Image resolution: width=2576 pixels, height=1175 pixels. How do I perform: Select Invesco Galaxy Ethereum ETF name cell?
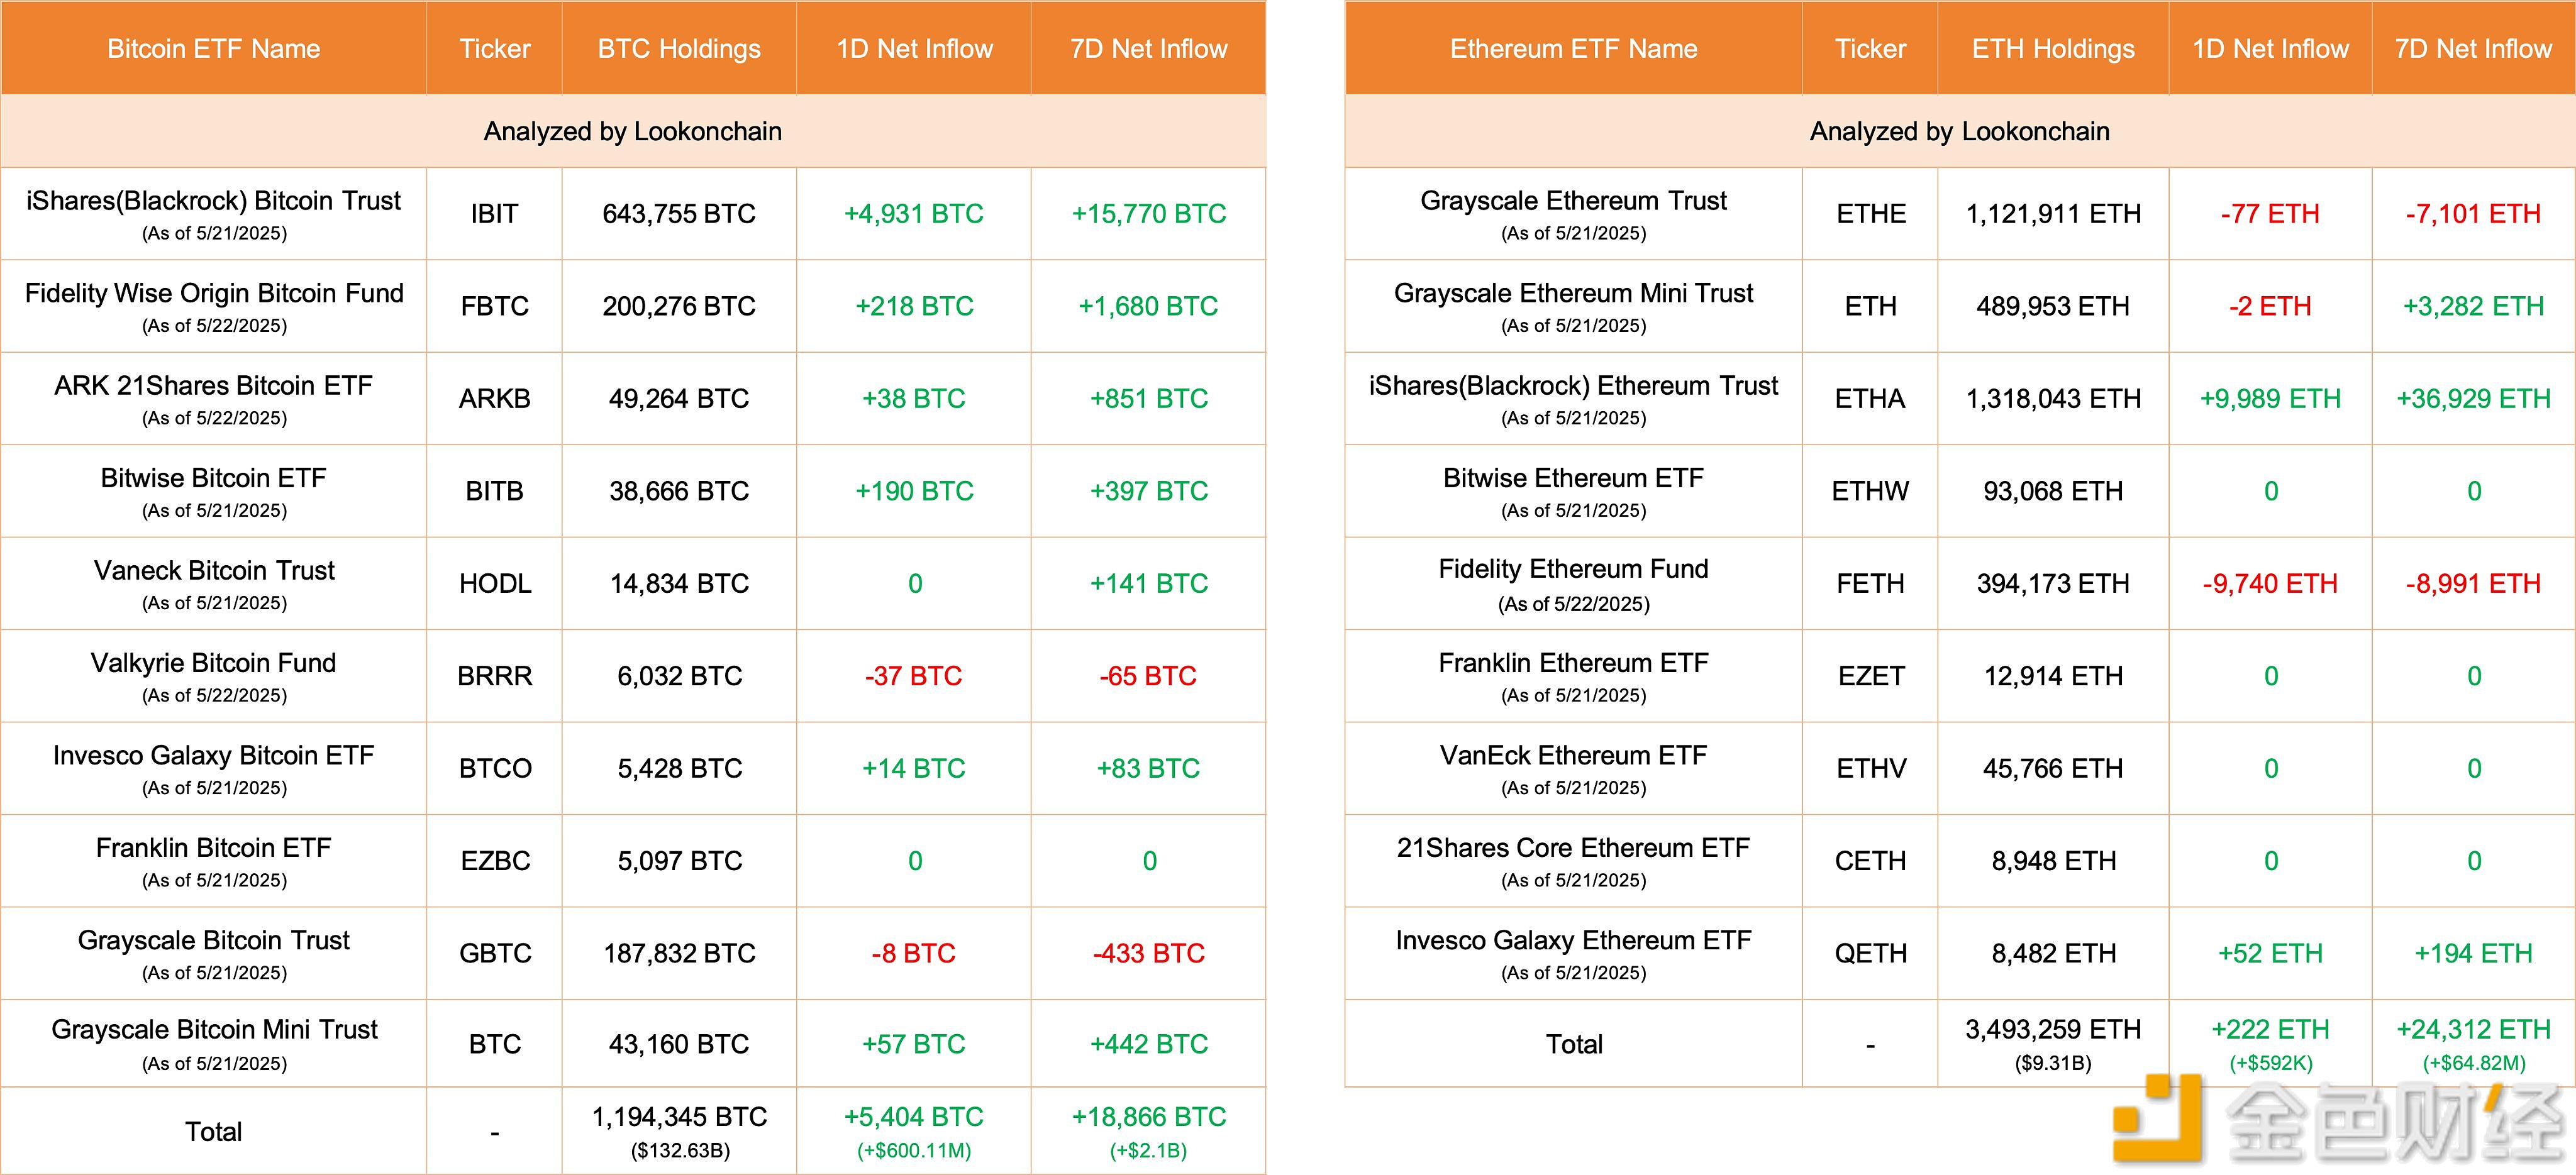coord(1573,941)
